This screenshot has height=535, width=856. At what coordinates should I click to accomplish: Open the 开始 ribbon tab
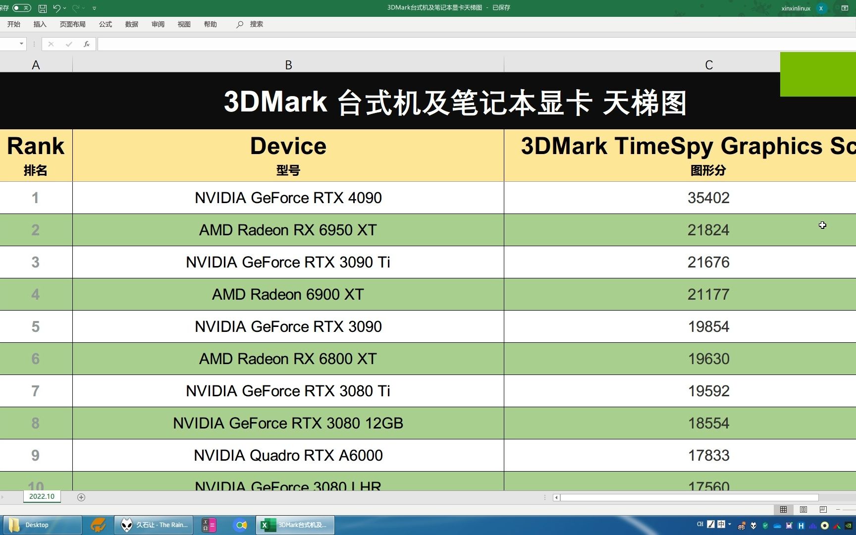click(14, 24)
